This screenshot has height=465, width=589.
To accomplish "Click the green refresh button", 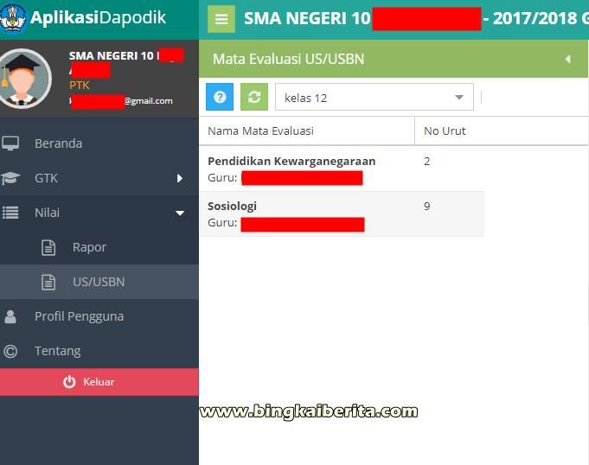I will click(x=254, y=97).
